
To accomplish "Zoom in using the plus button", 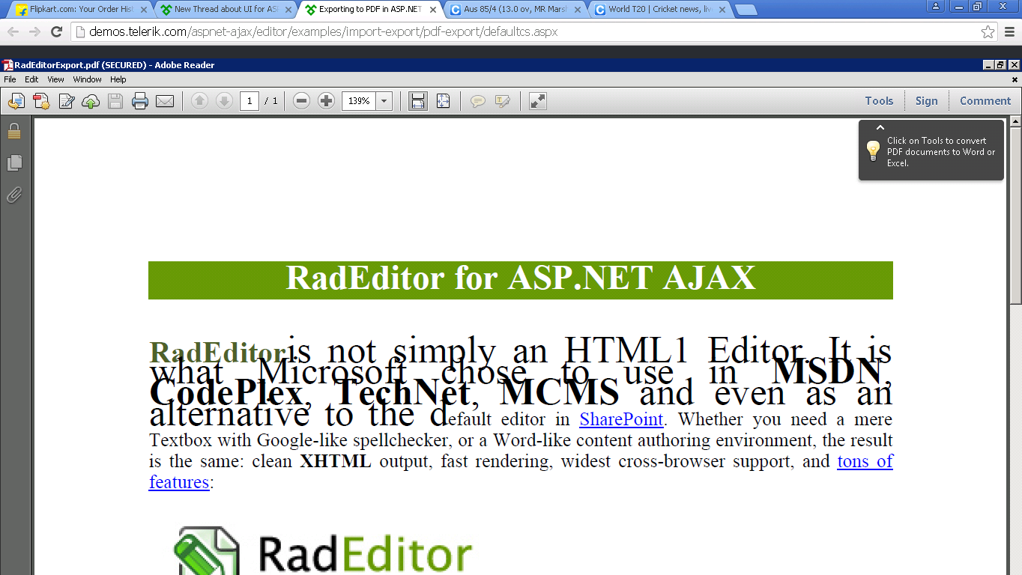I will point(326,101).
